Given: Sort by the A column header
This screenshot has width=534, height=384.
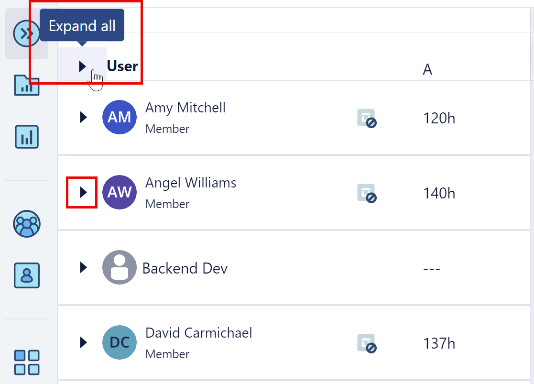Looking at the screenshot, I should coord(427,69).
